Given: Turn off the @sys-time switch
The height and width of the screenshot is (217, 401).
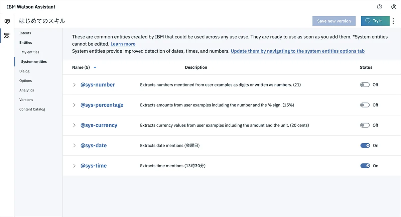Looking at the screenshot, I should [x=365, y=166].
